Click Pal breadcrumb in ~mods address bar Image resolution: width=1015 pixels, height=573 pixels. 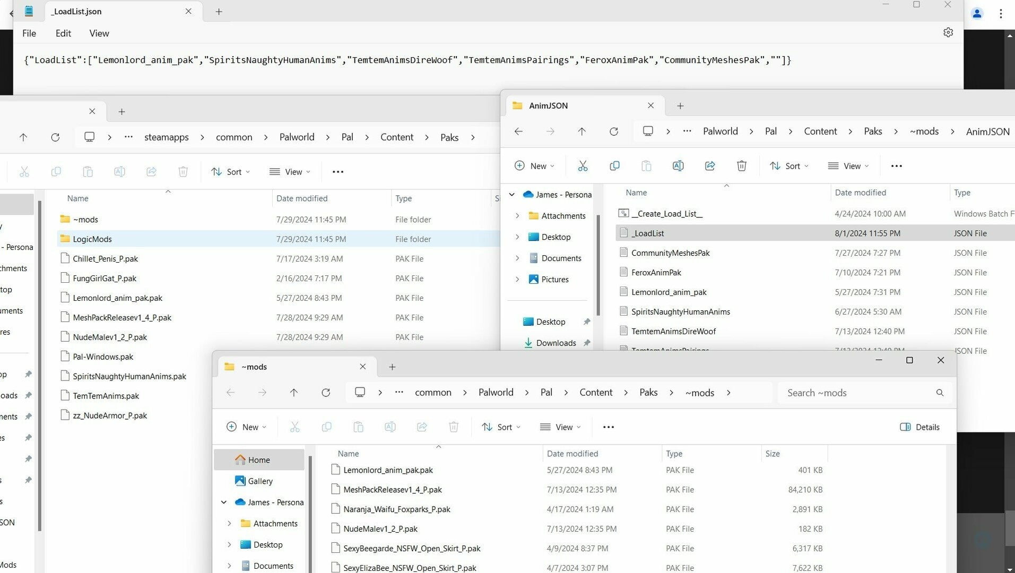pyautogui.click(x=546, y=393)
